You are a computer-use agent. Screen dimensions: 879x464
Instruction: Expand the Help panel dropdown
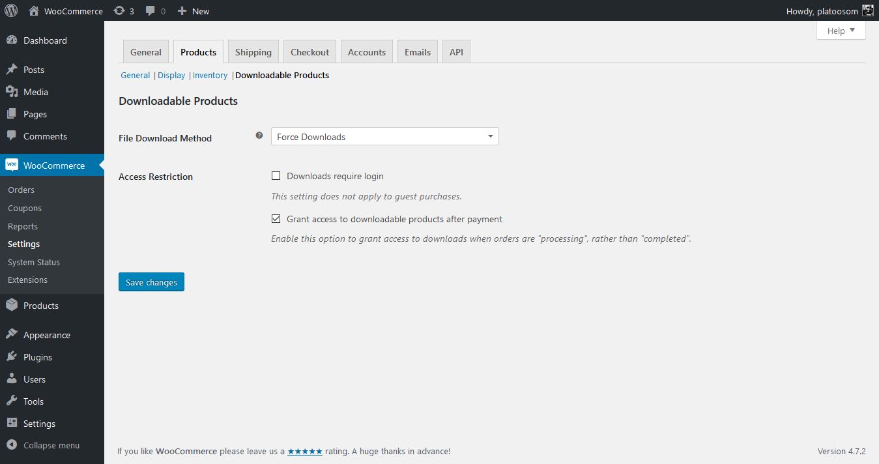841,31
